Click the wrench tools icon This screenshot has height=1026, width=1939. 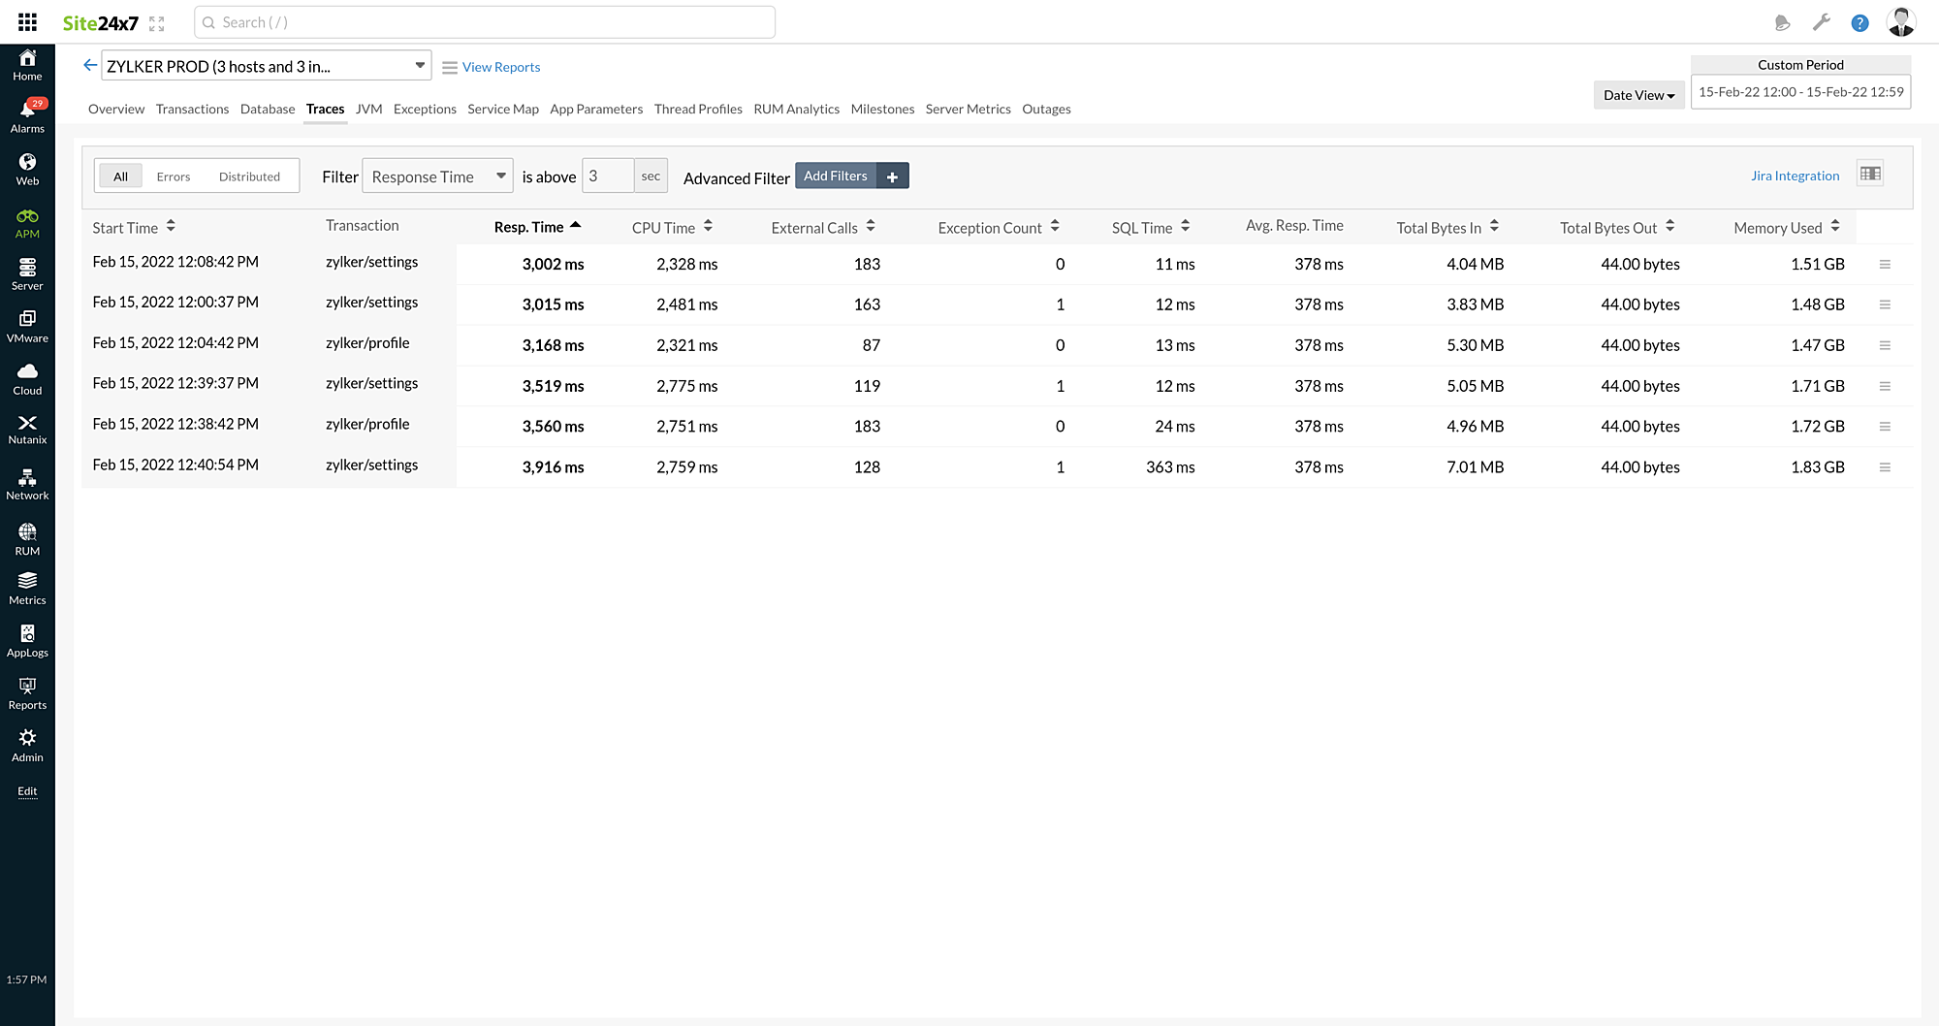click(1821, 22)
